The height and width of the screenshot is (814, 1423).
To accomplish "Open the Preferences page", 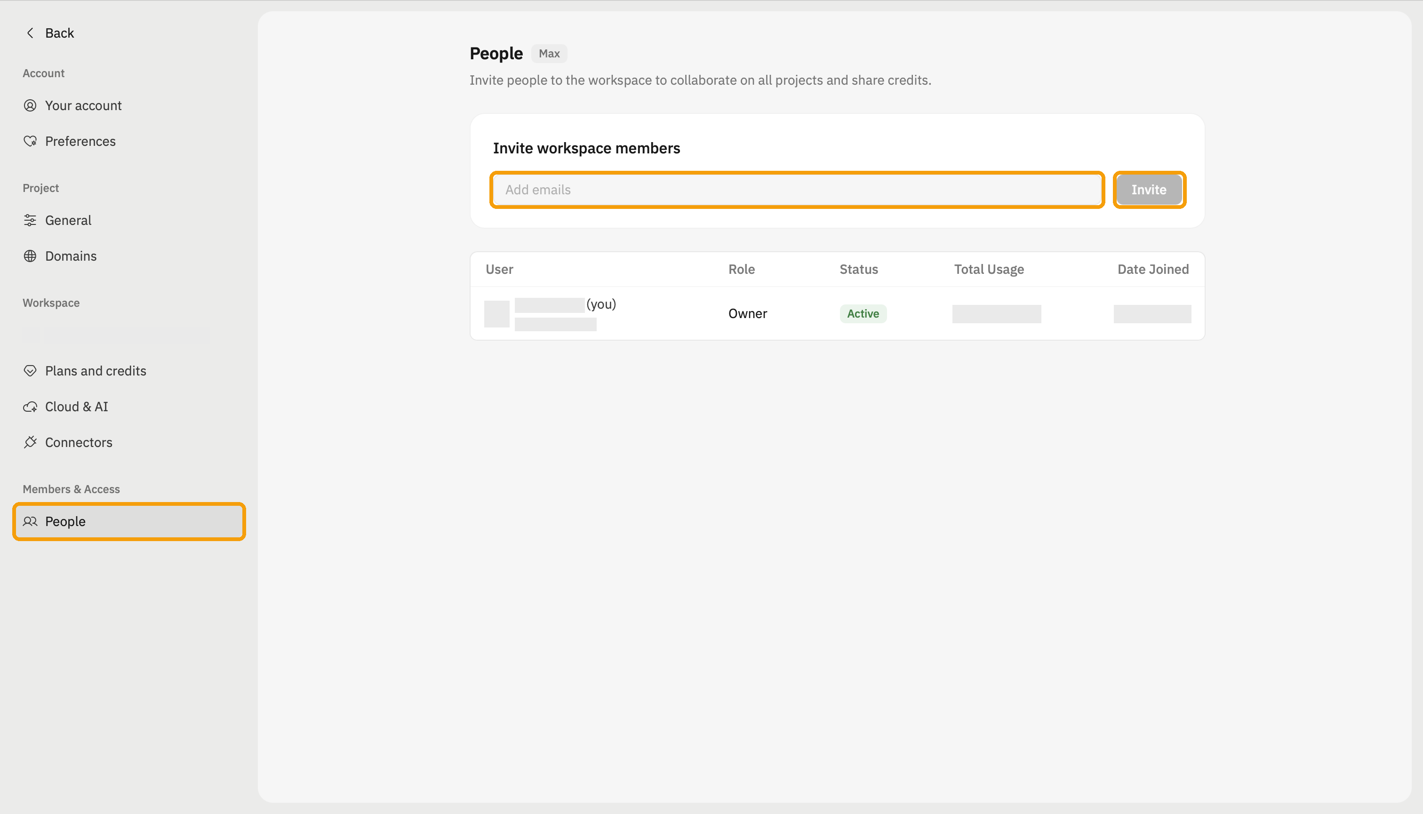I will [80, 142].
